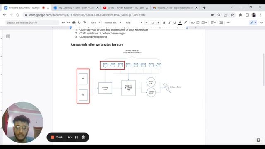The width and height of the screenshot is (265, 149).
Task: Close the YouTube browser tab
Action: tap(147, 7)
